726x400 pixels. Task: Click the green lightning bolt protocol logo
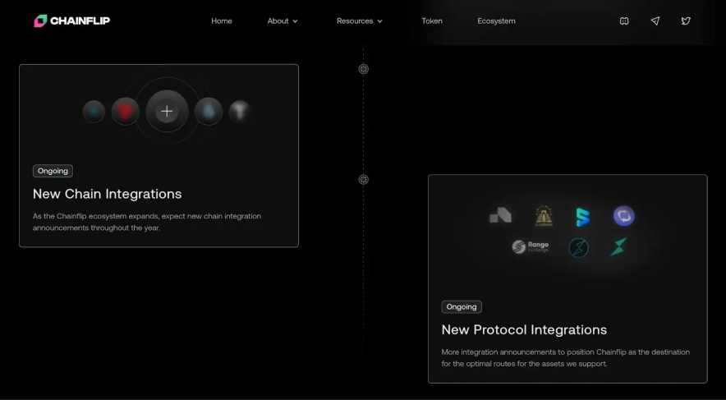point(618,246)
